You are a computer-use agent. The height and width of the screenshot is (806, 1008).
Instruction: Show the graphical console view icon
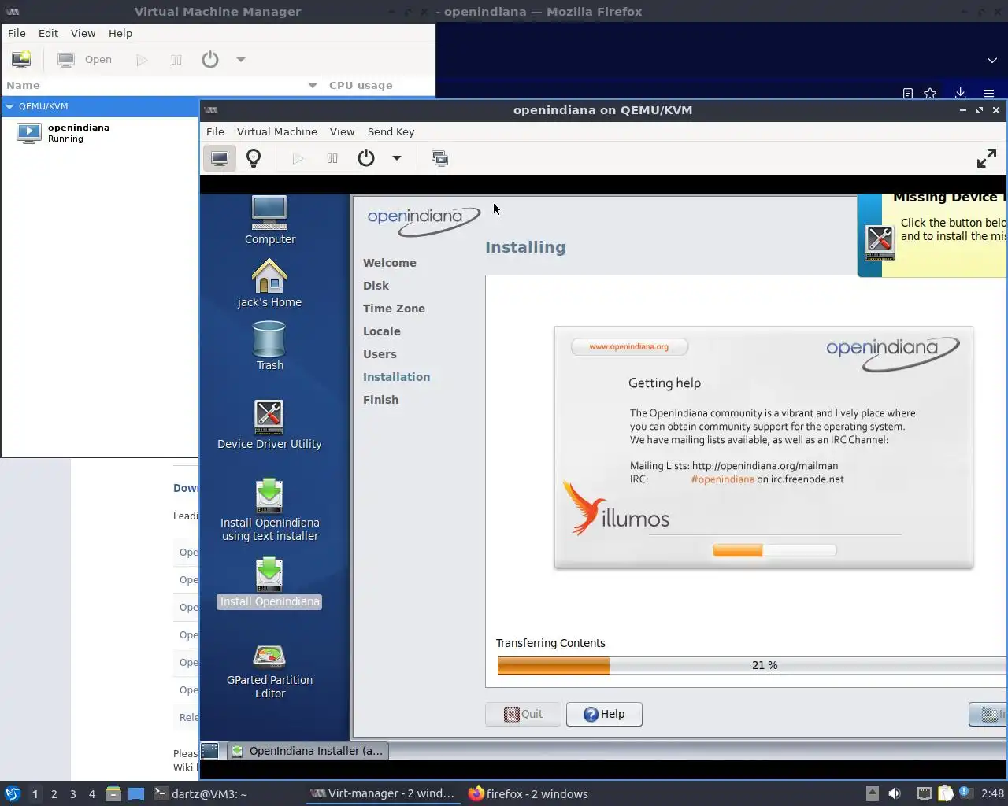[x=219, y=158]
